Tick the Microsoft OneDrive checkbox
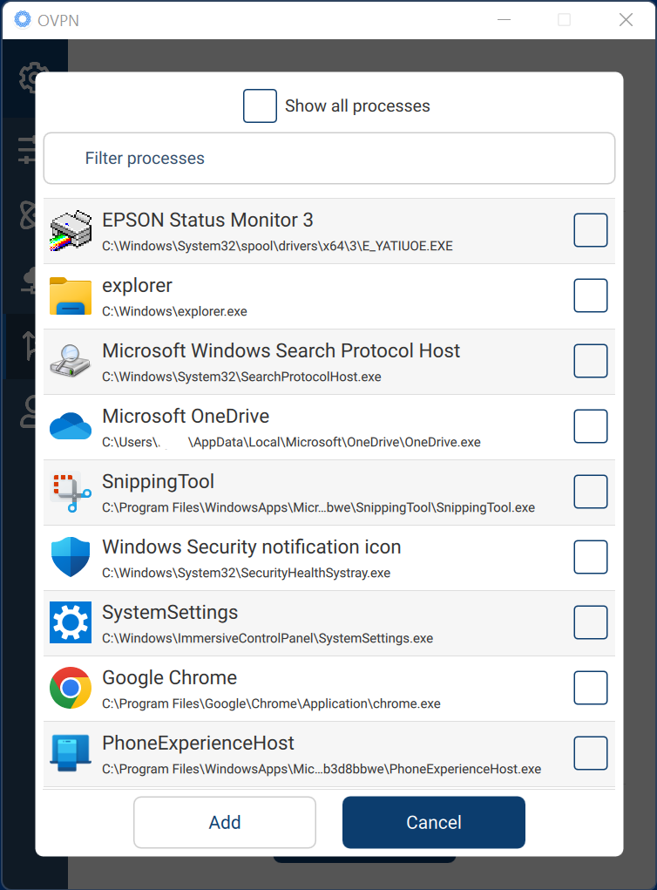The width and height of the screenshot is (657, 890). pos(591,426)
